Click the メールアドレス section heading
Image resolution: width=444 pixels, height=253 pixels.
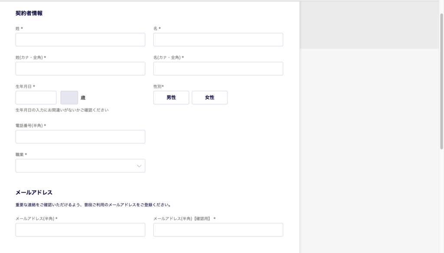(34, 192)
